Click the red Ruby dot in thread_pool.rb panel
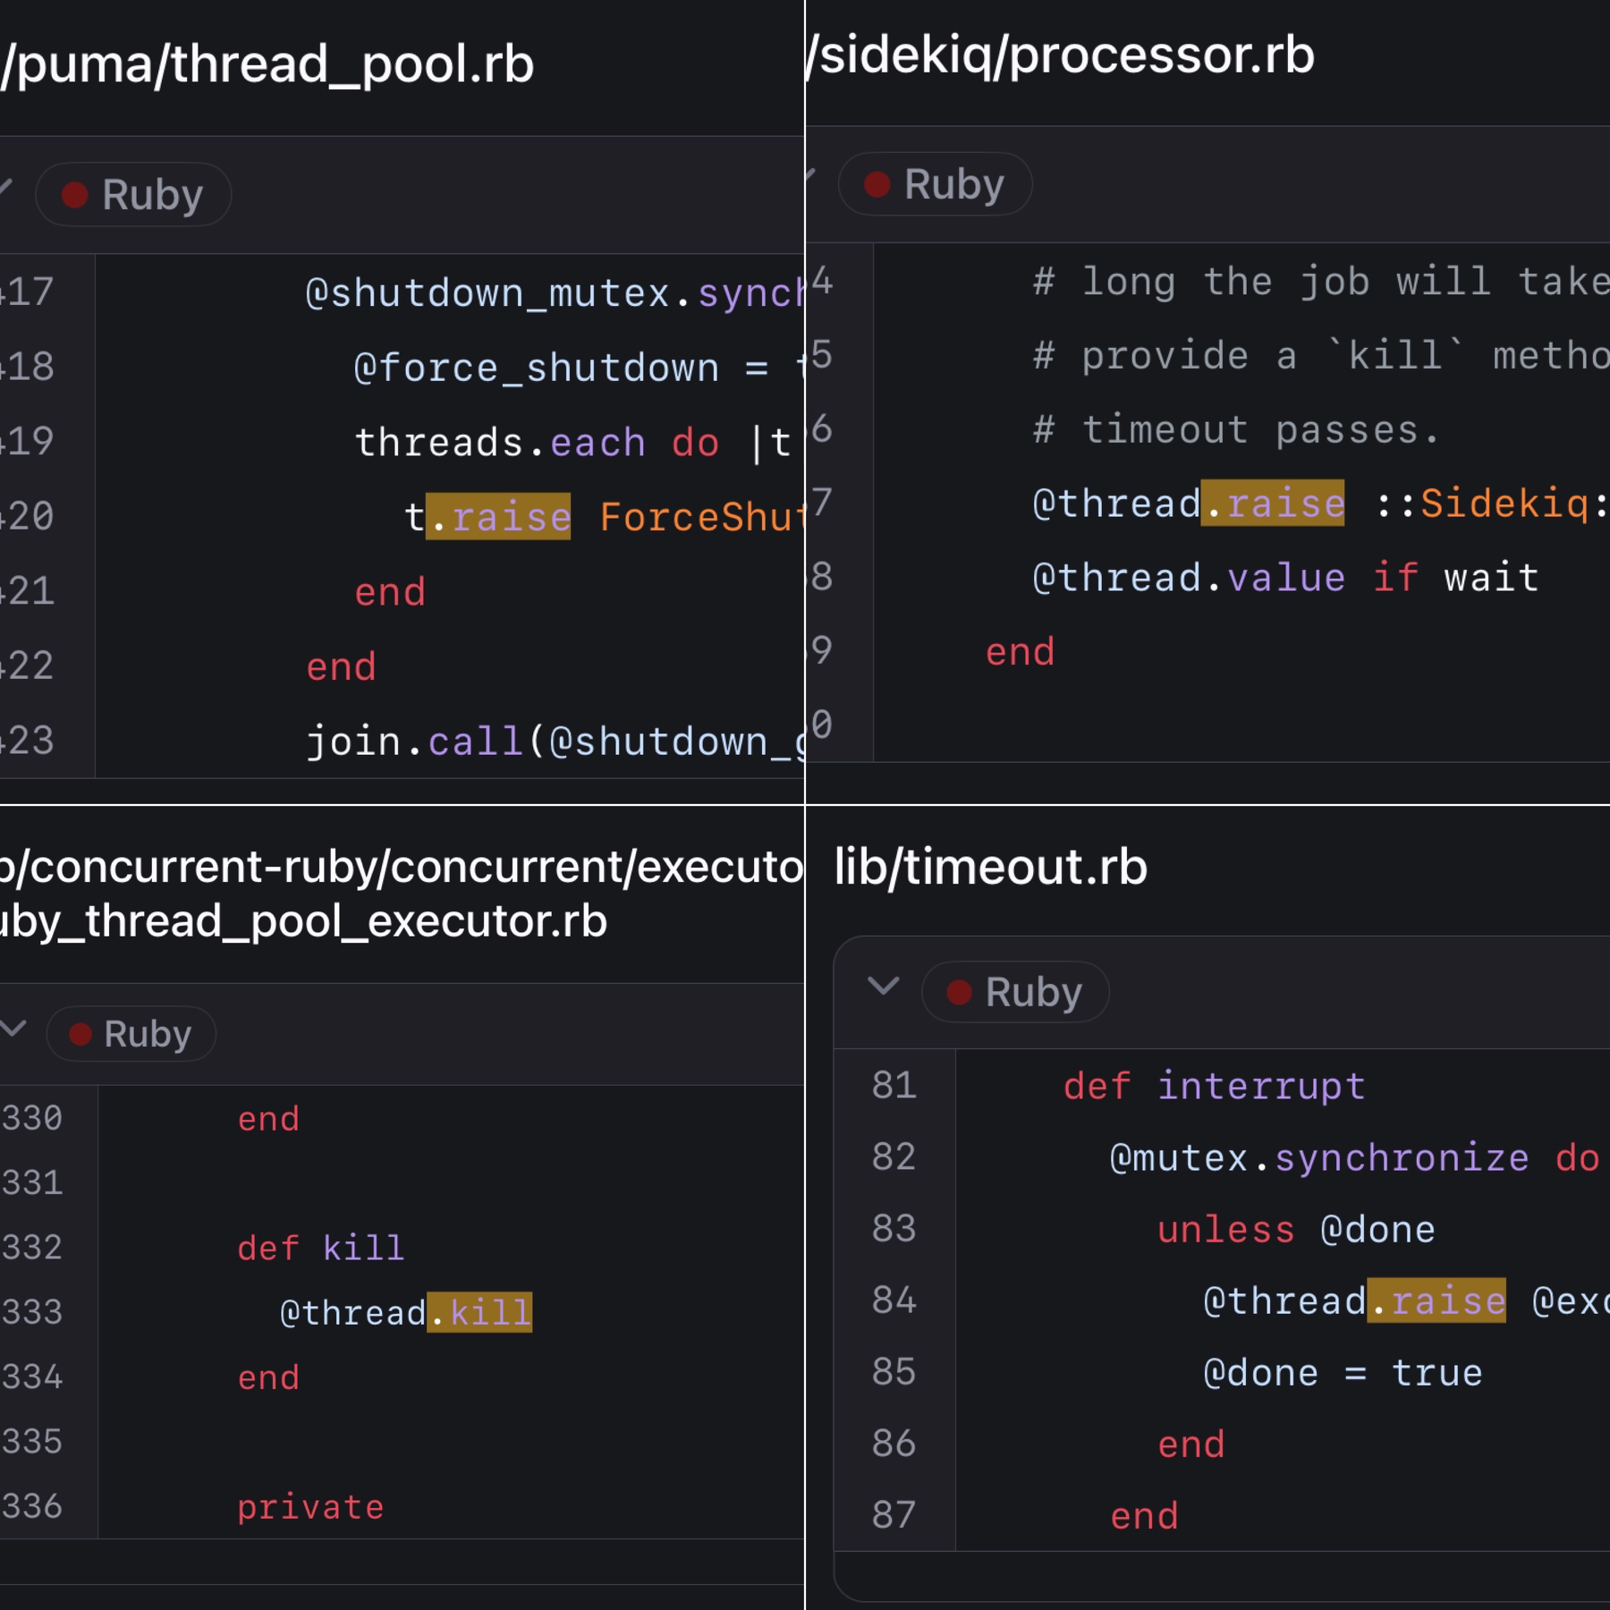Image resolution: width=1610 pixels, height=1610 pixels. 75,195
